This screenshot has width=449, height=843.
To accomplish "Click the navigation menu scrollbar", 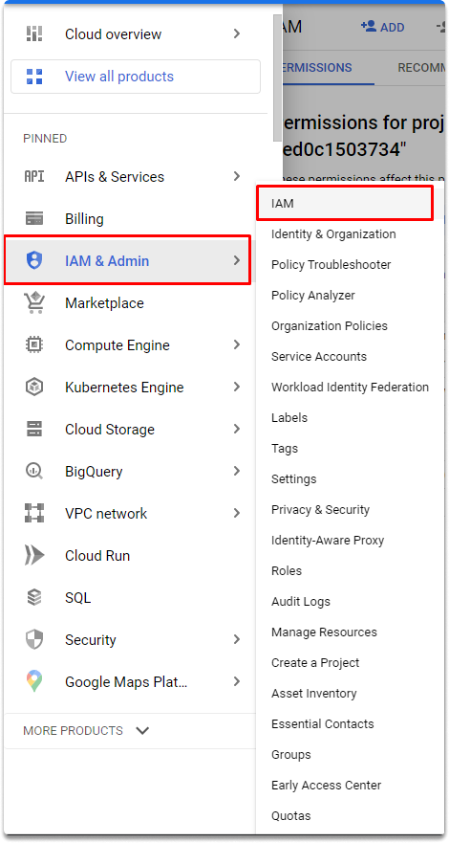I will 277,78.
